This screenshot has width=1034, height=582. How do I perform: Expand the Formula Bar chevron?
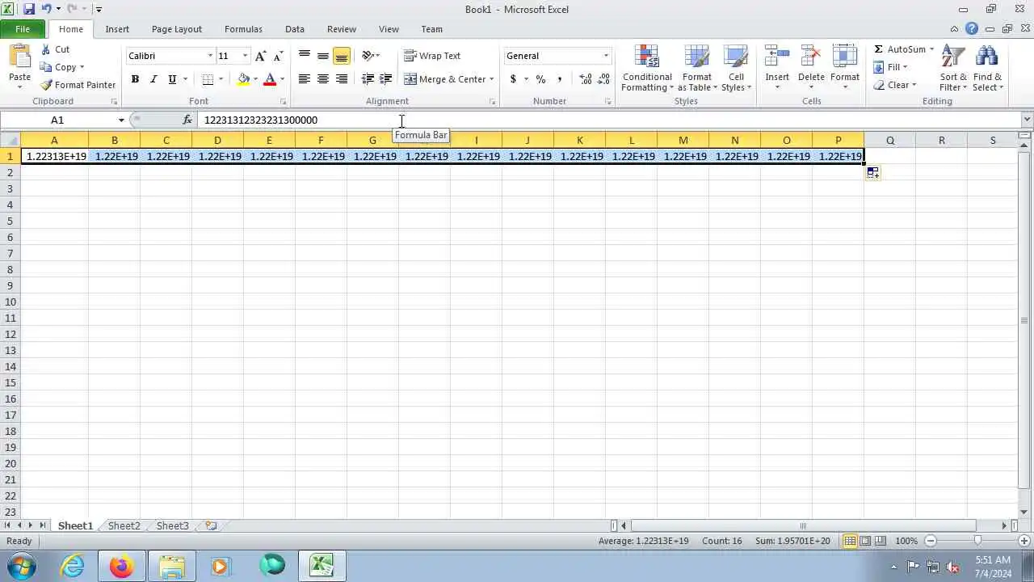1027,120
